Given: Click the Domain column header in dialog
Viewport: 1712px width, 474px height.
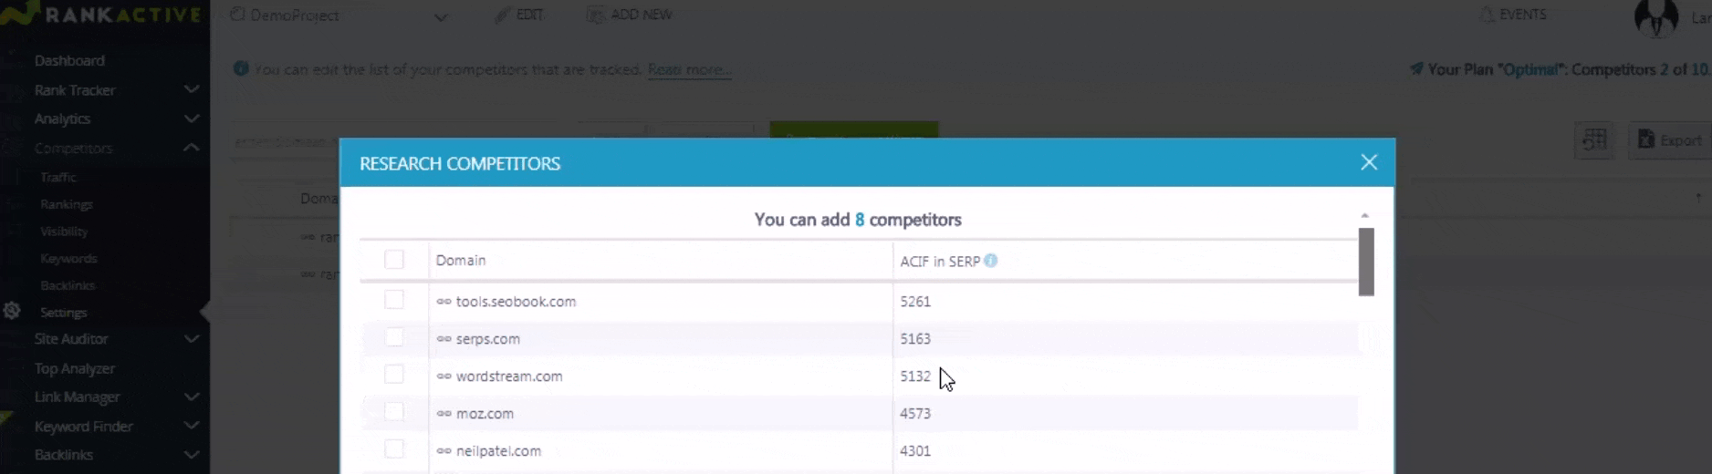Looking at the screenshot, I should pyautogui.click(x=461, y=261).
